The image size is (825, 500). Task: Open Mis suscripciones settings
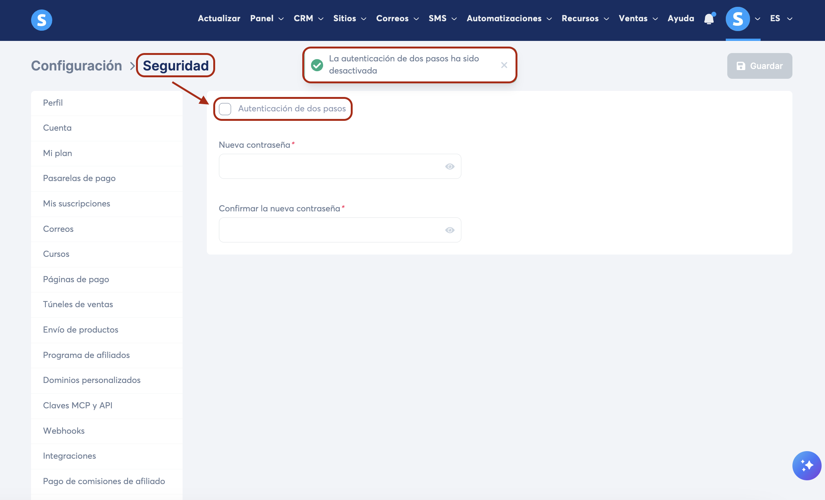click(107, 204)
